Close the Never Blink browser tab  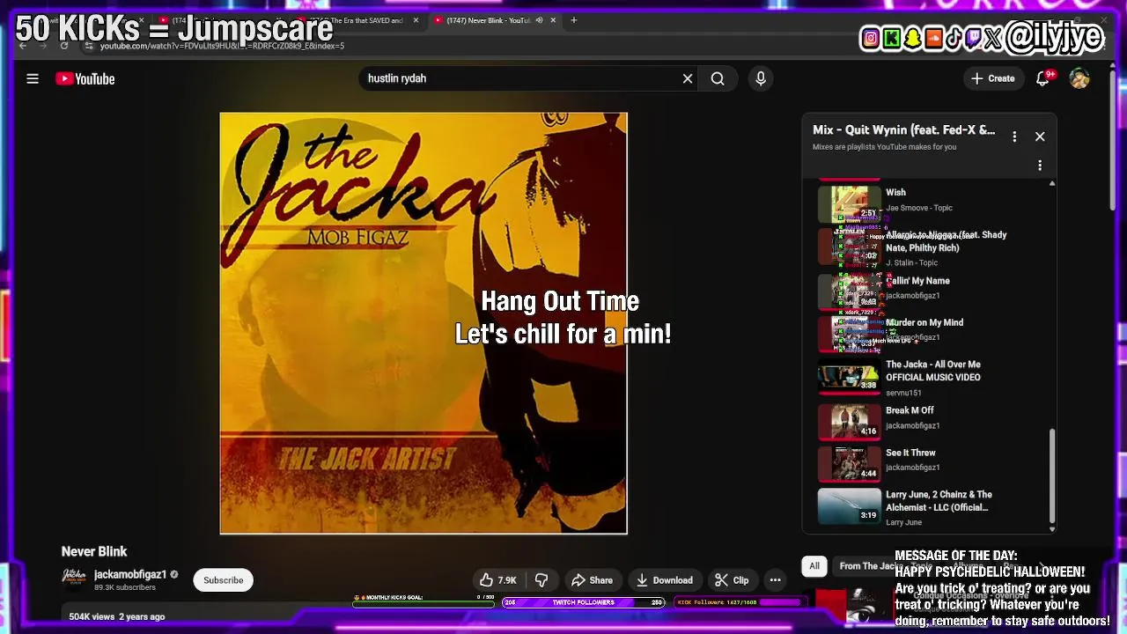click(553, 20)
